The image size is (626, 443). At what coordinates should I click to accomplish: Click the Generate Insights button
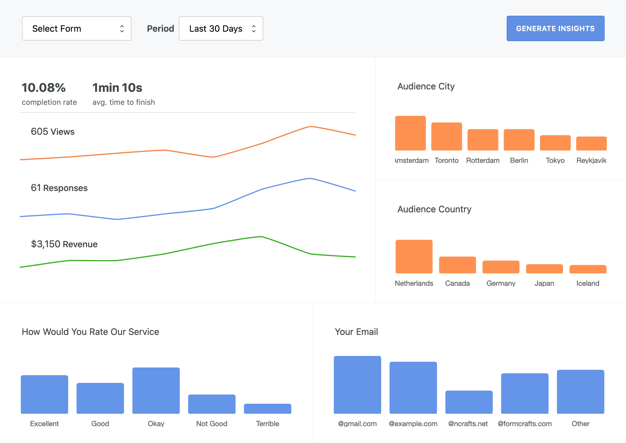(x=556, y=28)
